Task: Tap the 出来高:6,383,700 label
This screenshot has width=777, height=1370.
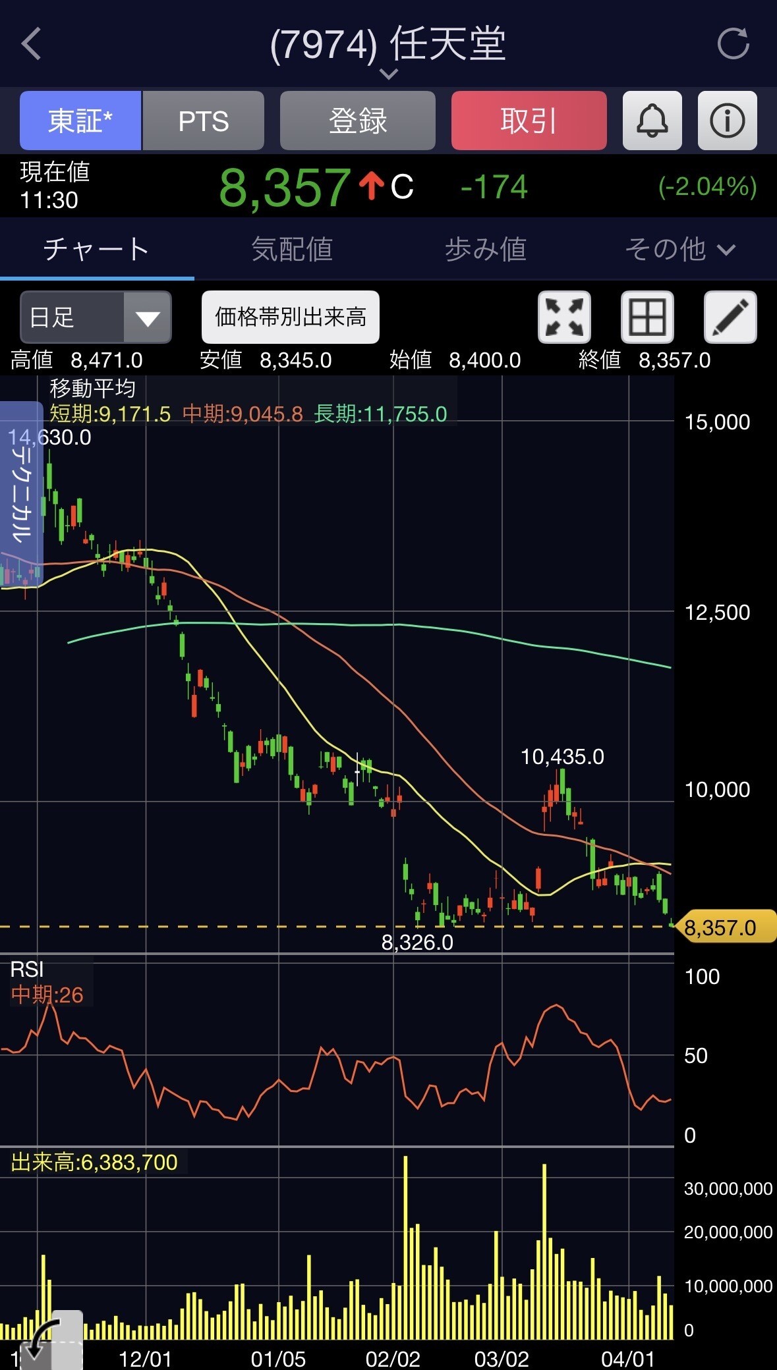Action: [x=94, y=1163]
